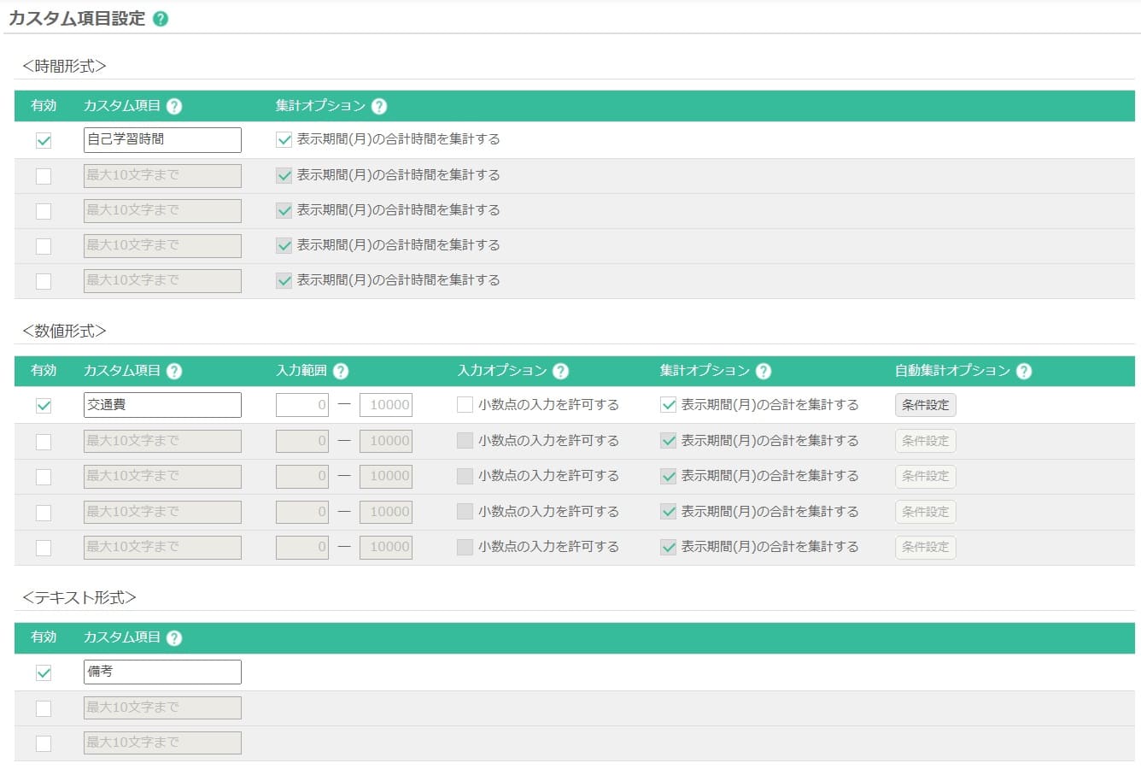Open help for 自動集計オプション column
Viewport: 1141px width, 769px height.
pyautogui.click(x=1024, y=372)
